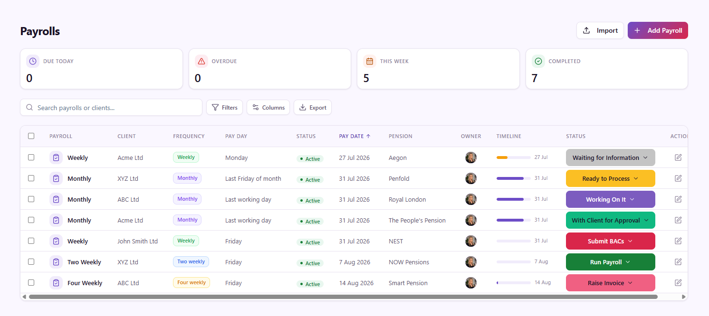
Task: Click the owner avatar in the Aegon row
Action: click(471, 158)
